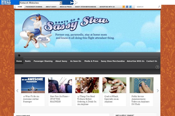Open Advertise With Us in top bar
The image size is (175, 116).
pyautogui.click(x=107, y=6)
